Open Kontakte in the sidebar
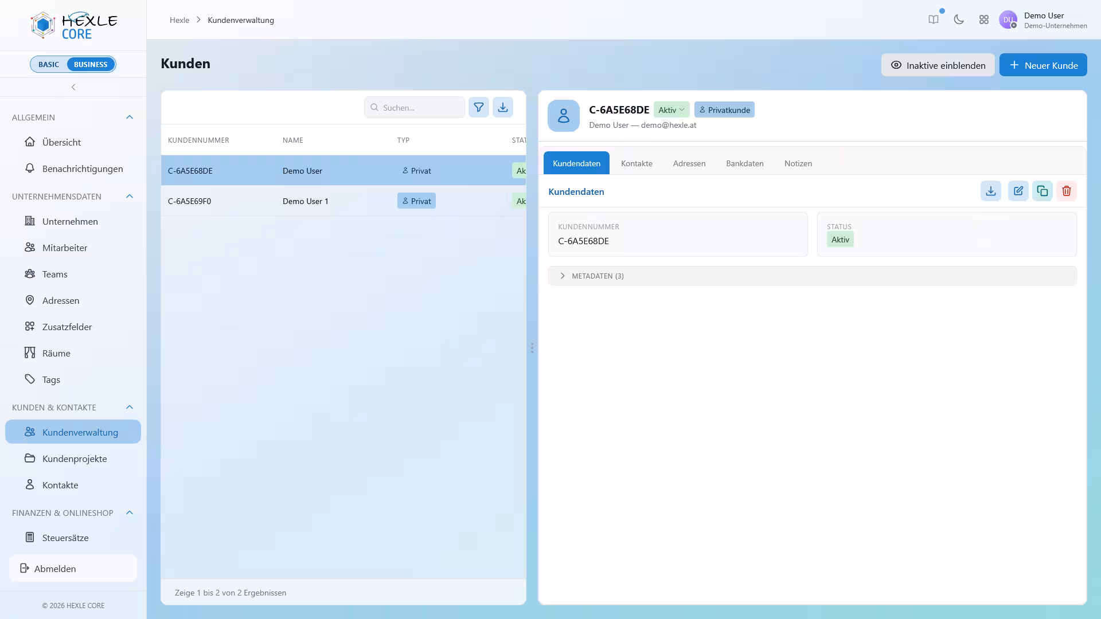The height and width of the screenshot is (619, 1101). pyautogui.click(x=73, y=485)
